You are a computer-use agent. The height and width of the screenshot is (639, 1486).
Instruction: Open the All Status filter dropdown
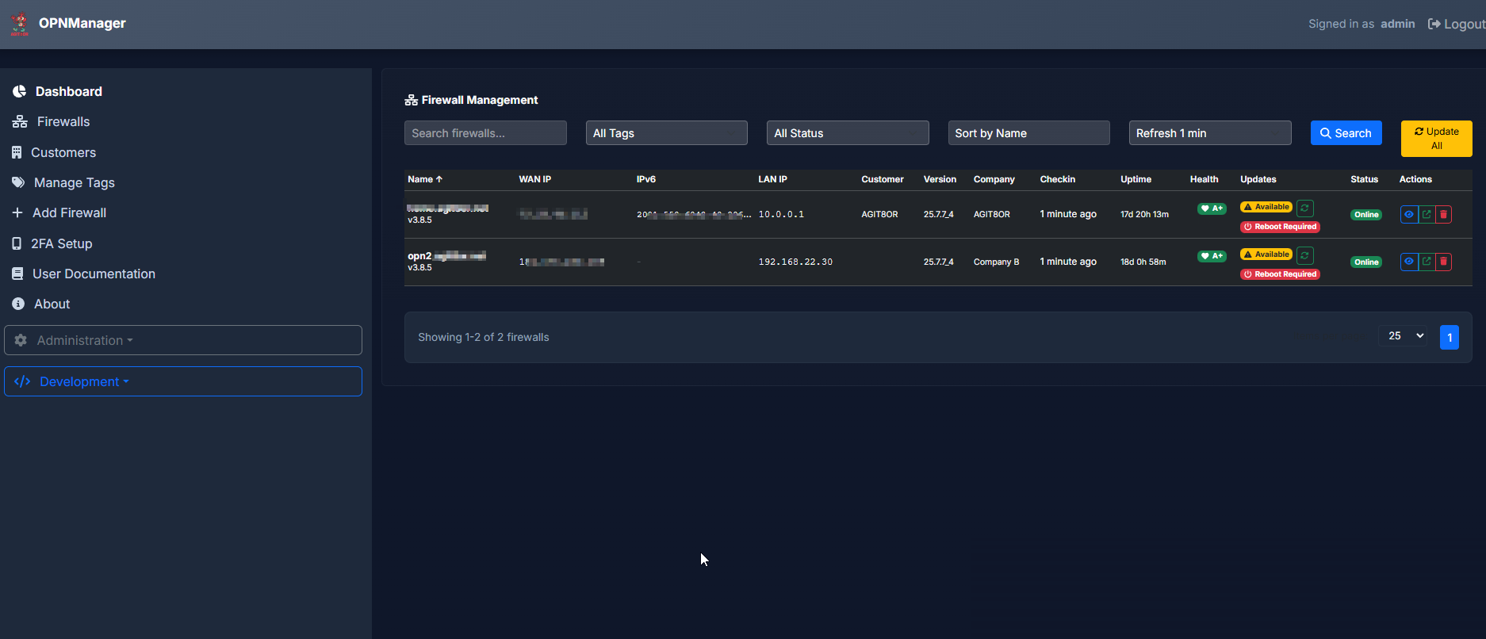847,133
